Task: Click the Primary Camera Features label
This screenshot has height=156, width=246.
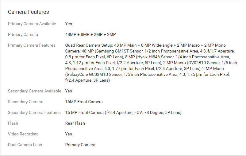Action: [x=32, y=45]
